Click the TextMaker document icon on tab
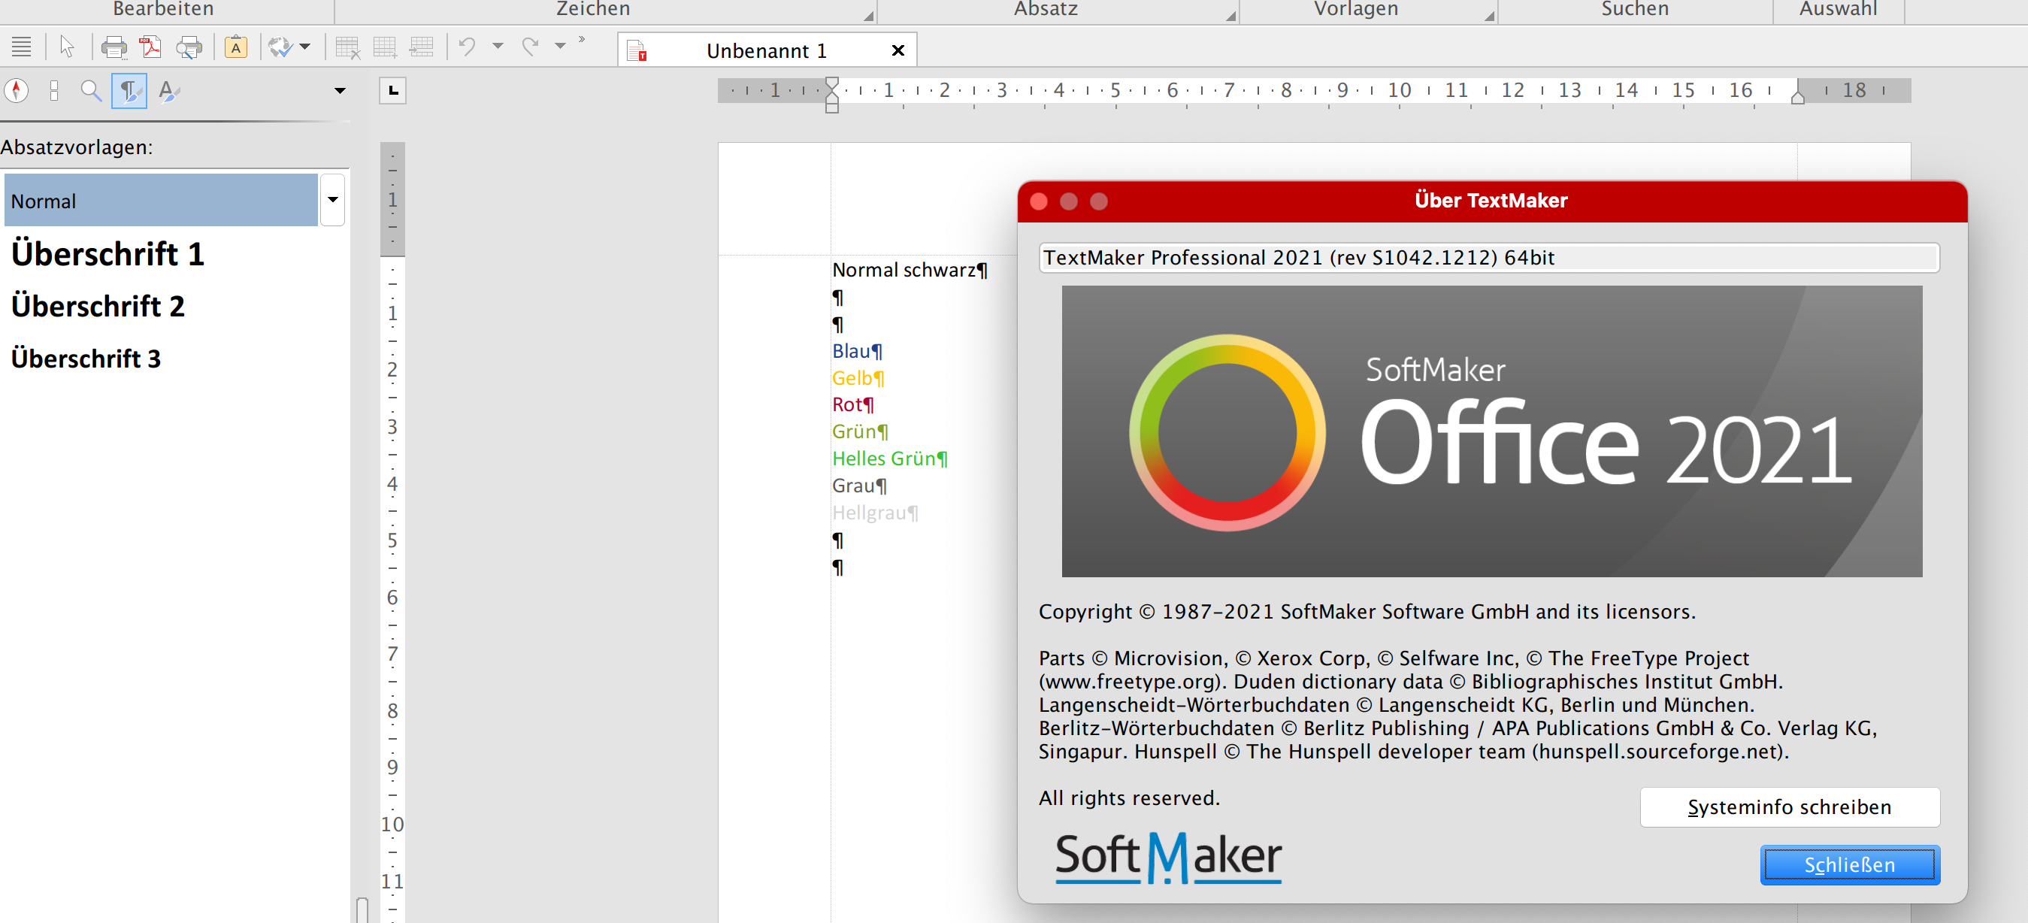The height and width of the screenshot is (923, 2028). coord(637,51)
